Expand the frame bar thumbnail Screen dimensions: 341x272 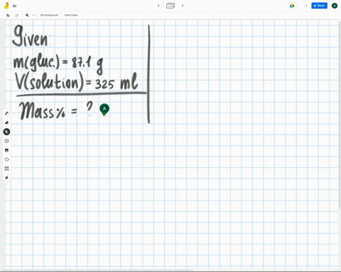(170, 6)
